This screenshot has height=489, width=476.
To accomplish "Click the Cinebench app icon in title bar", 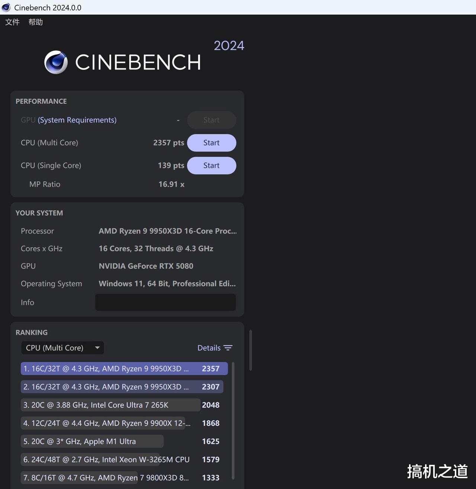I will [x=6, y=7].
